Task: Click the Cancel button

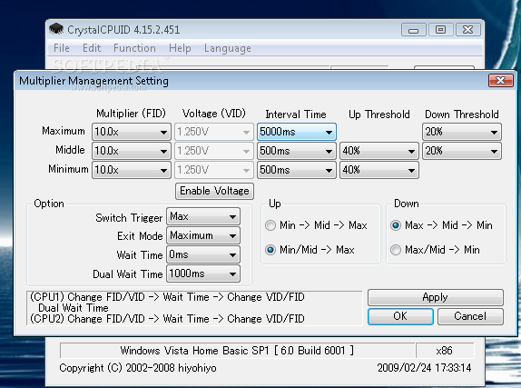Action: (470, 316)
